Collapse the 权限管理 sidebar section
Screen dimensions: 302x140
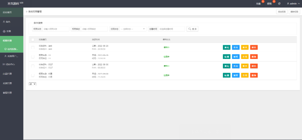point(12,41)
